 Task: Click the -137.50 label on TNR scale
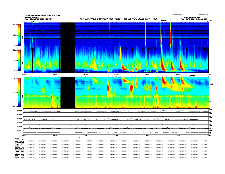(x=15, y=93)
